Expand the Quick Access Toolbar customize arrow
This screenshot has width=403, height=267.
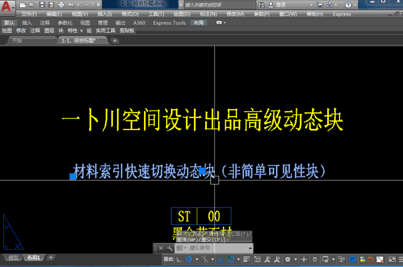tap(98, 5)
